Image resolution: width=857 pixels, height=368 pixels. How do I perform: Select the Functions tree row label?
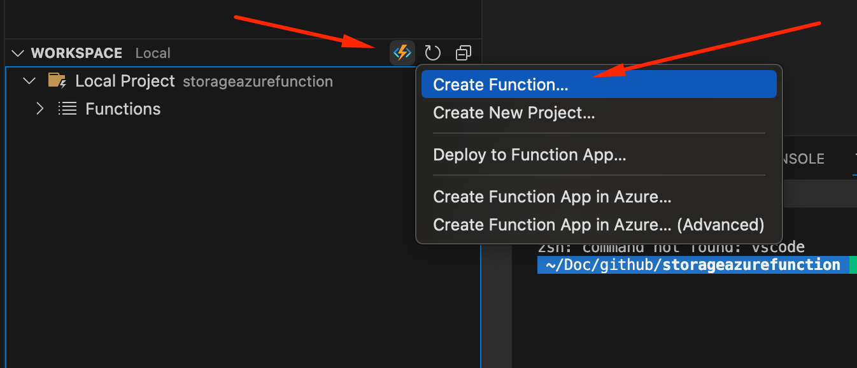tap(123, 109)
